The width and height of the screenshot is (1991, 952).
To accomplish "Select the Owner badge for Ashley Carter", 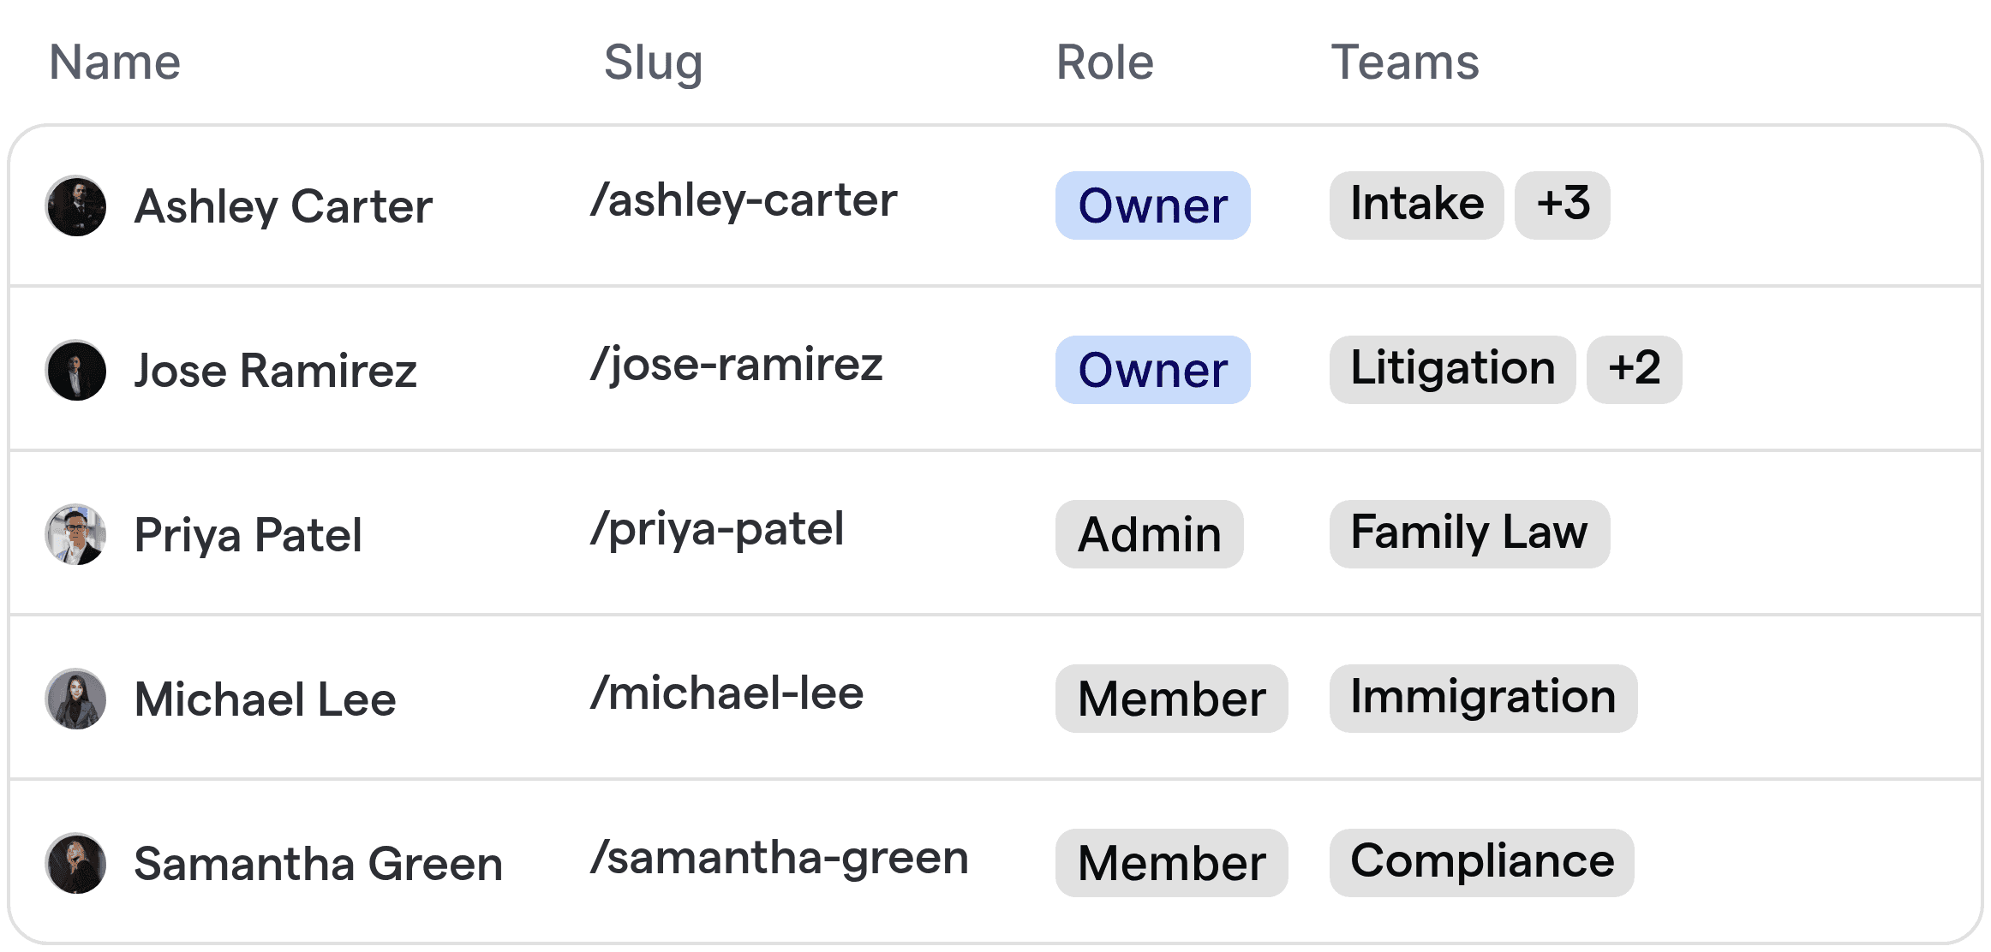I will tap(1151, 205).
